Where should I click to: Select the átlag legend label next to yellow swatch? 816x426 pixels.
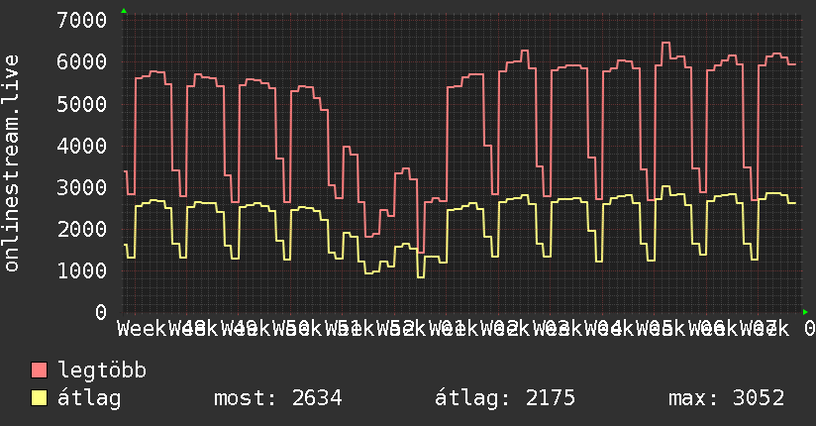89,398
